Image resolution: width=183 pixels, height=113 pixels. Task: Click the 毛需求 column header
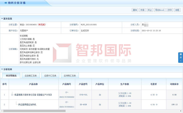click(154, 84)
